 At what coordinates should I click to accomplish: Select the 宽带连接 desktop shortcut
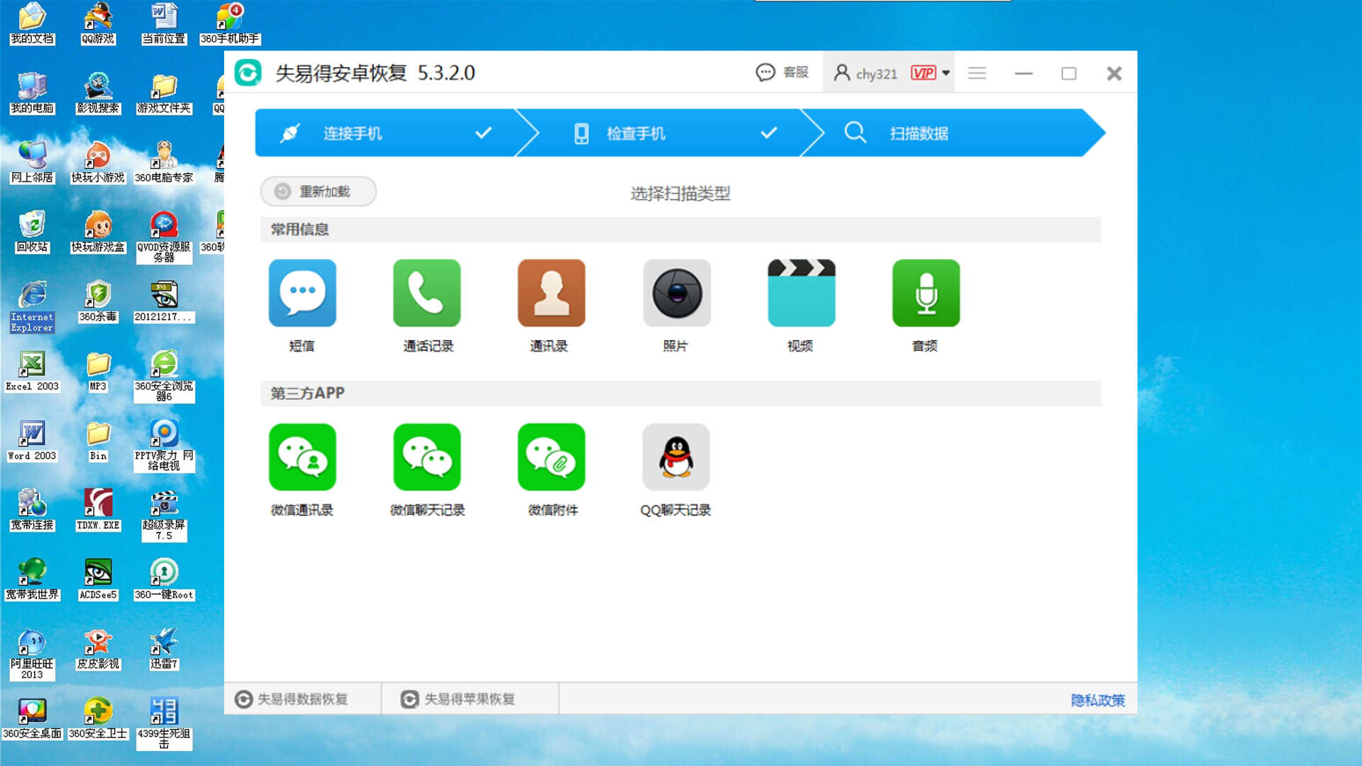click(x=32, y=510)
